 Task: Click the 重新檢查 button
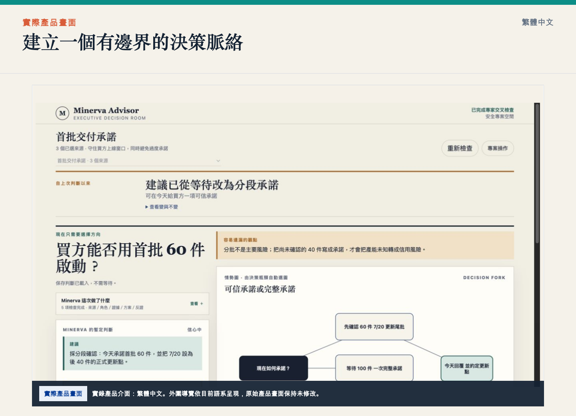pyautogui.click(x=460, y=148)
